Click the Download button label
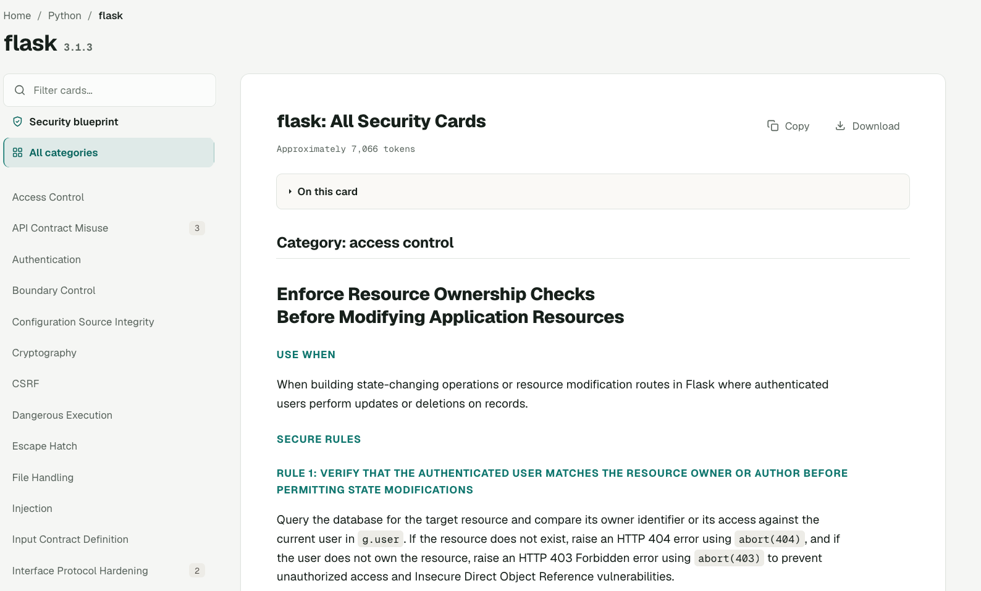The image size is (981, 591). (876, 126)
